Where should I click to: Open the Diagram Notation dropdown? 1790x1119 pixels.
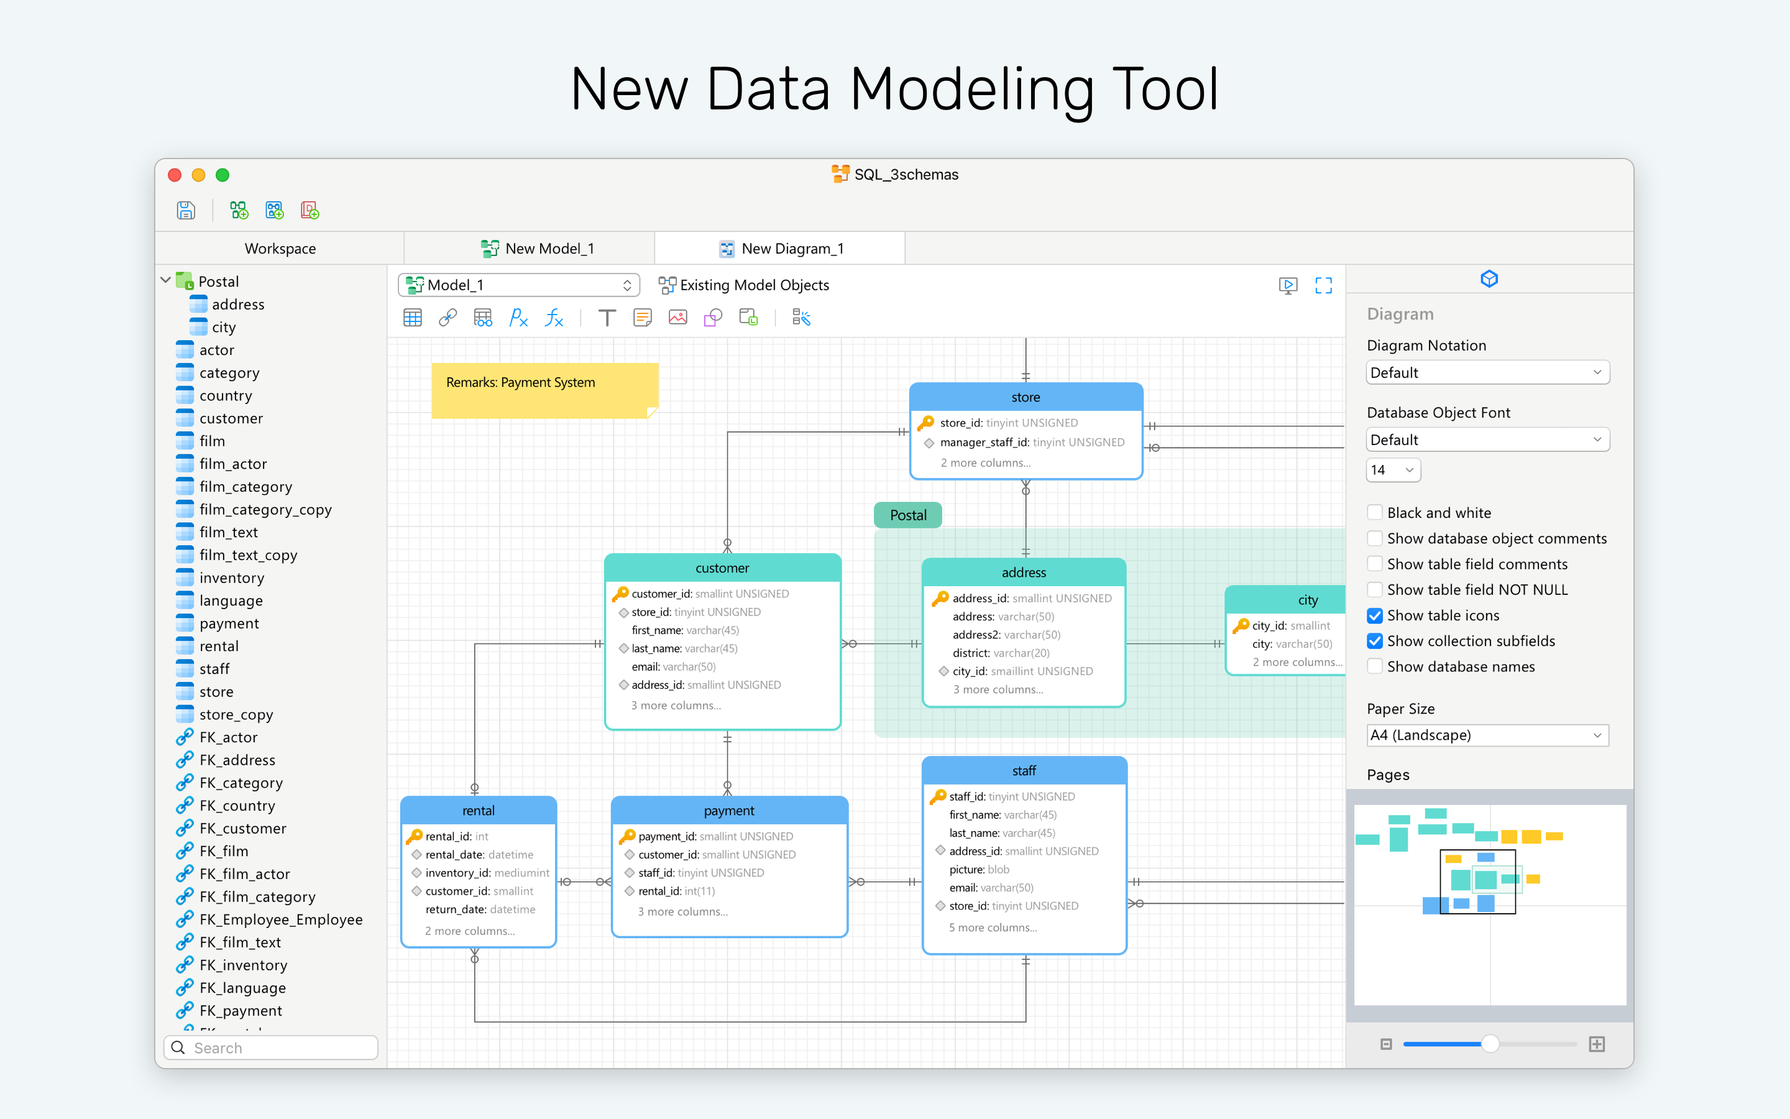(1487, 373)
